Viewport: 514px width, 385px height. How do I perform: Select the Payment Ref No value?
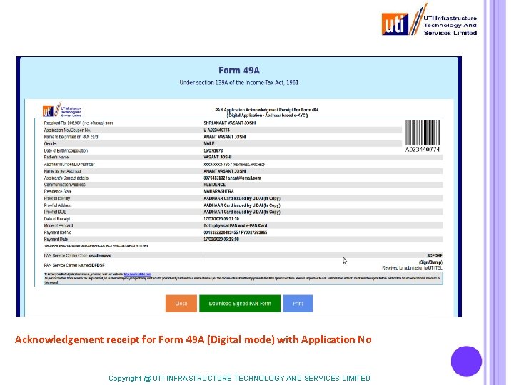click(x=236, y=232)
